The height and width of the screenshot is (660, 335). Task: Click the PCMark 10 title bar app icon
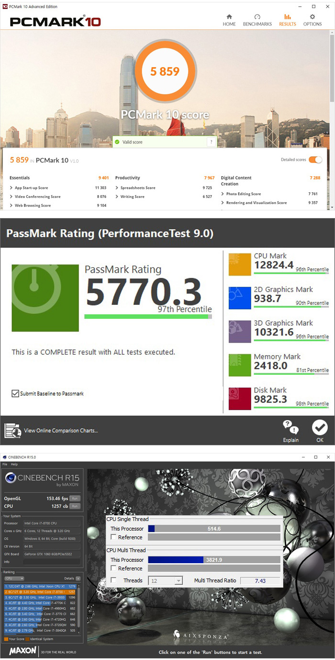(x=5, y=6)
